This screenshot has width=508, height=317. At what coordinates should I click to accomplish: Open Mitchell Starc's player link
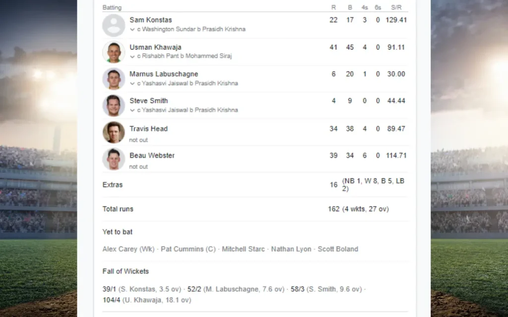click(x=243, y=249)
